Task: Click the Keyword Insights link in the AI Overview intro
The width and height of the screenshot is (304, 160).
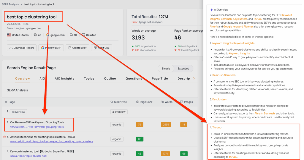Action: coord(251,17)
